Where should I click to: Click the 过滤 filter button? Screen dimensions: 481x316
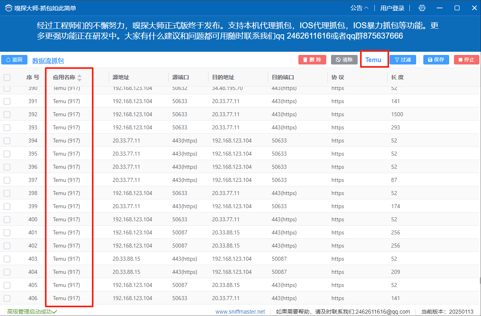tap(403, 60)
